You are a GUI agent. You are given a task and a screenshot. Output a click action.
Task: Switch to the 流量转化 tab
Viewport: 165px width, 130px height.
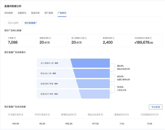point(22,13)
